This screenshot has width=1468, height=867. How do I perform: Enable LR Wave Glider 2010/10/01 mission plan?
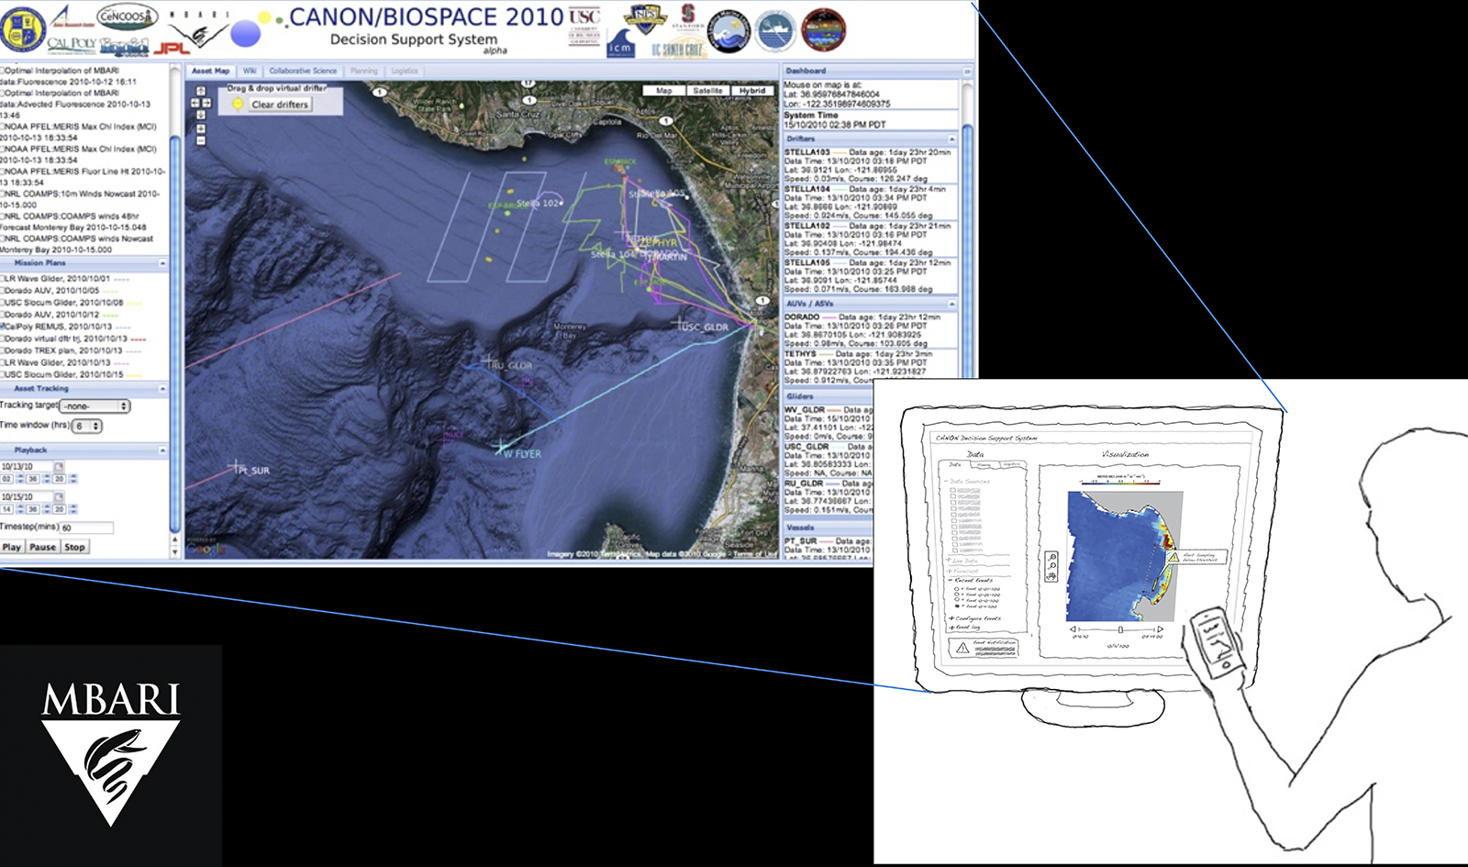[x=3, y=279]
